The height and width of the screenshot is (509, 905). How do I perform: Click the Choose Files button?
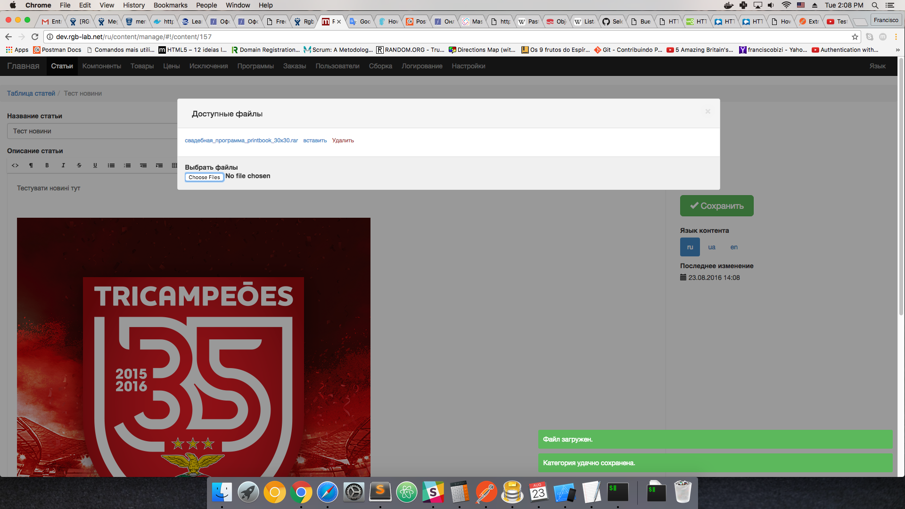click(204, 177)
